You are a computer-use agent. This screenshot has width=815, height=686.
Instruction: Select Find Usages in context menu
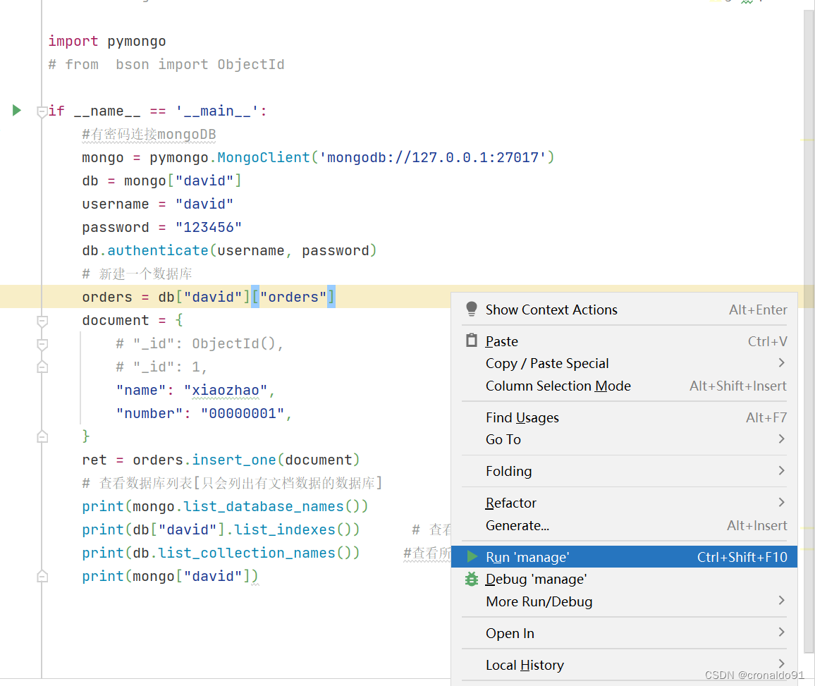point(624,417)
